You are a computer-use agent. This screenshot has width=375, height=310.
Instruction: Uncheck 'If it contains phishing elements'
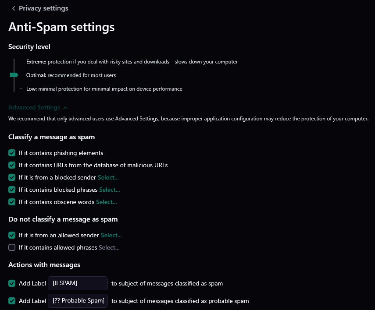[x=12, y=153]
